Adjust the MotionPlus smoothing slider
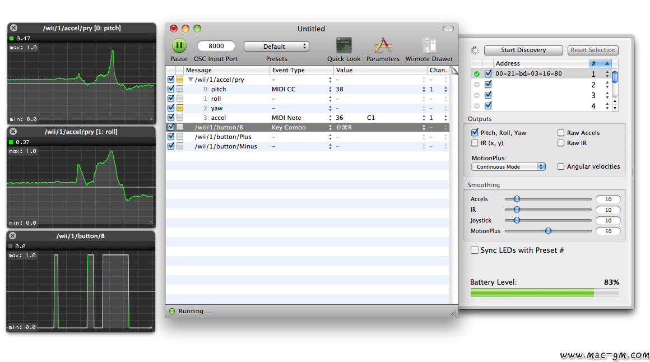650x362 pixels. 548,231
